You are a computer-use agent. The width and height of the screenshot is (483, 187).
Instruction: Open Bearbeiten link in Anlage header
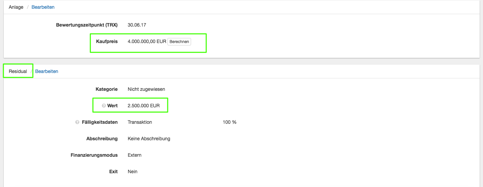click(43, 7)
